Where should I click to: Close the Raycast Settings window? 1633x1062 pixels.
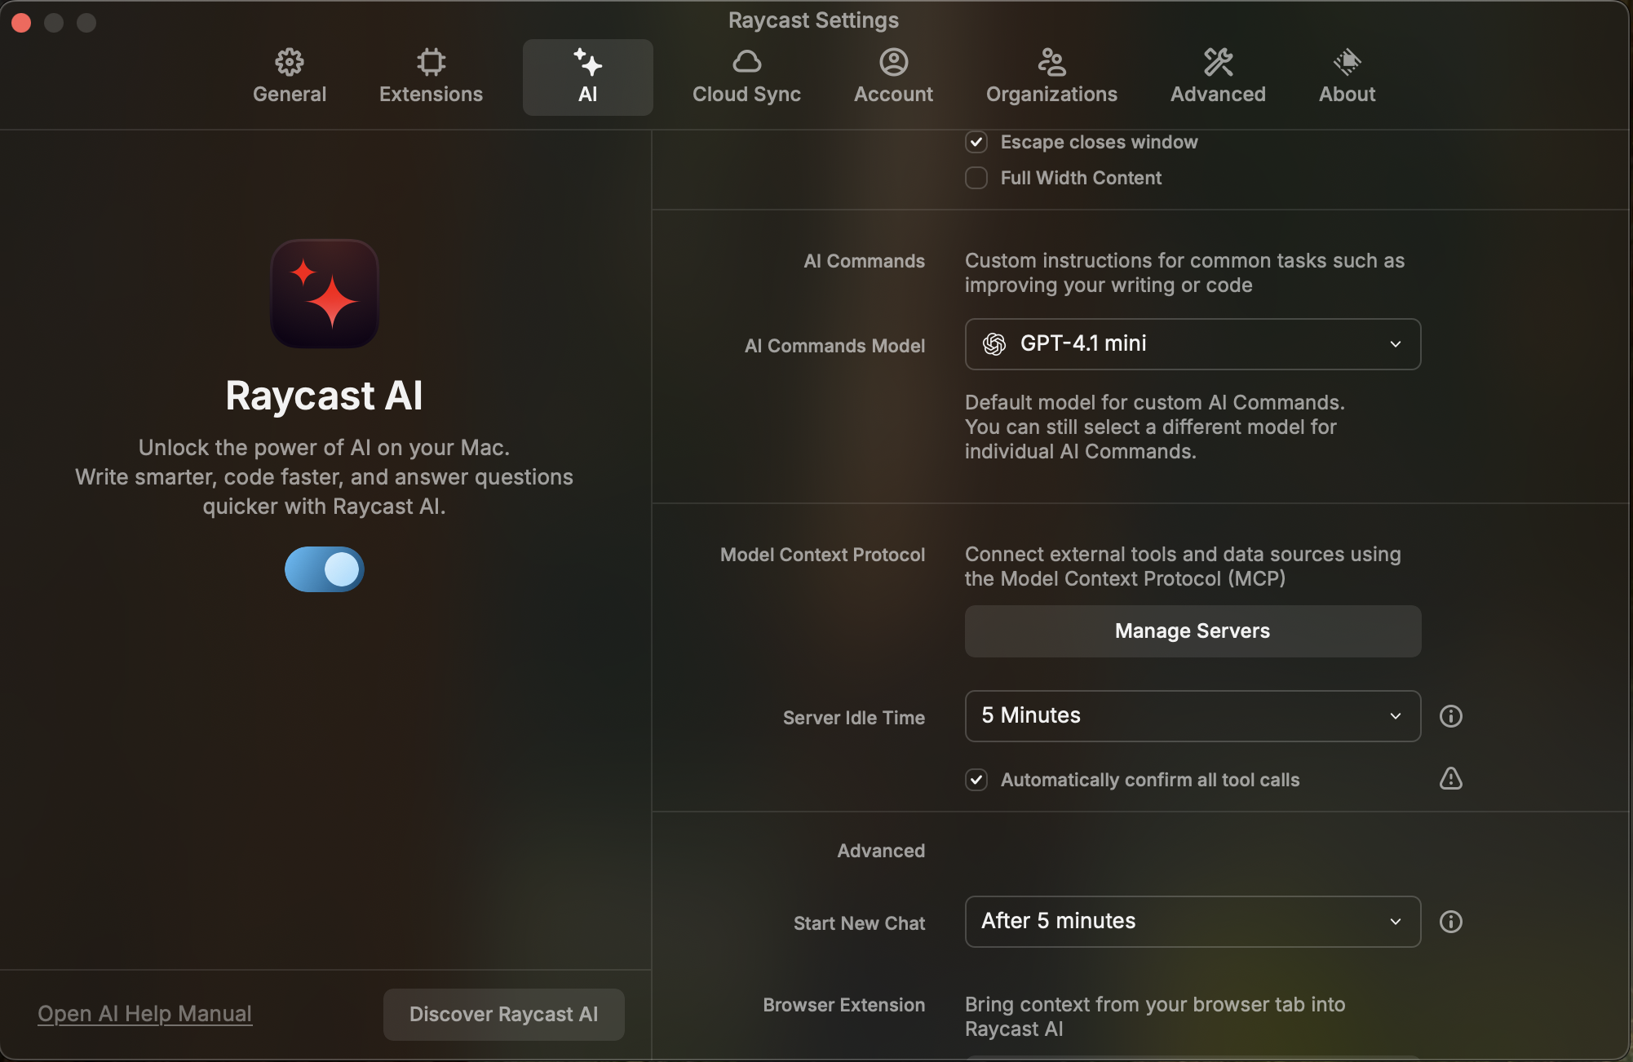coord(22,23)
